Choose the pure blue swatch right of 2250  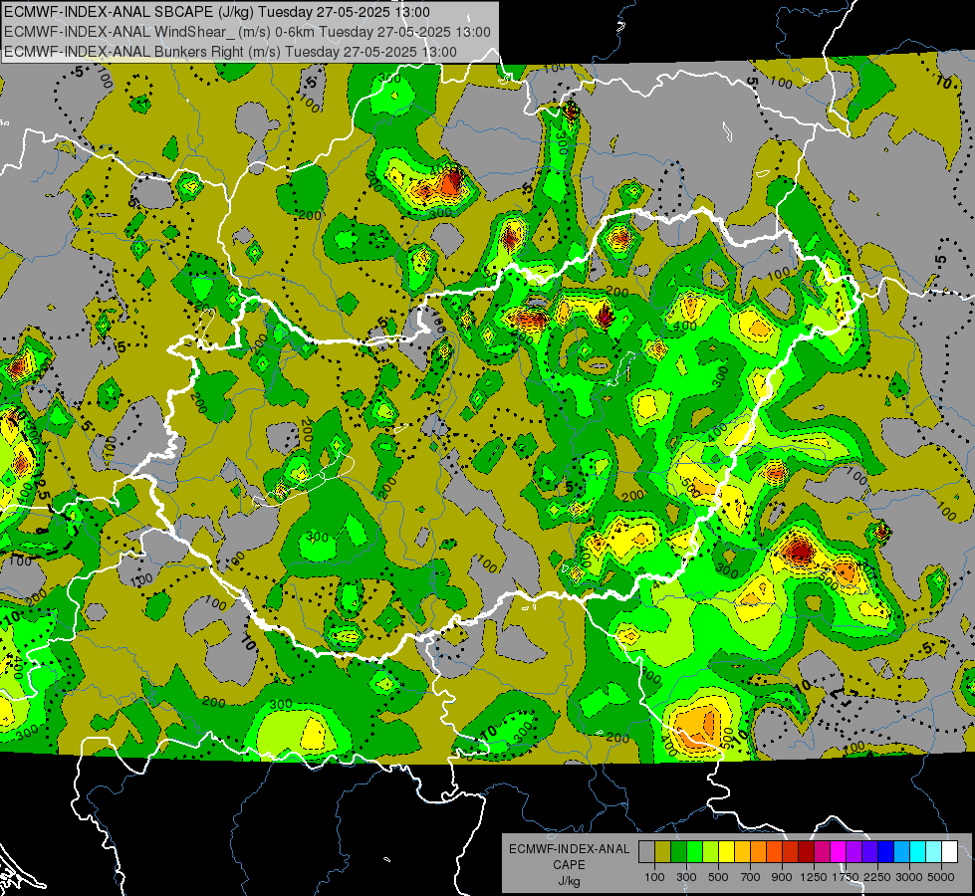(885, 852)
